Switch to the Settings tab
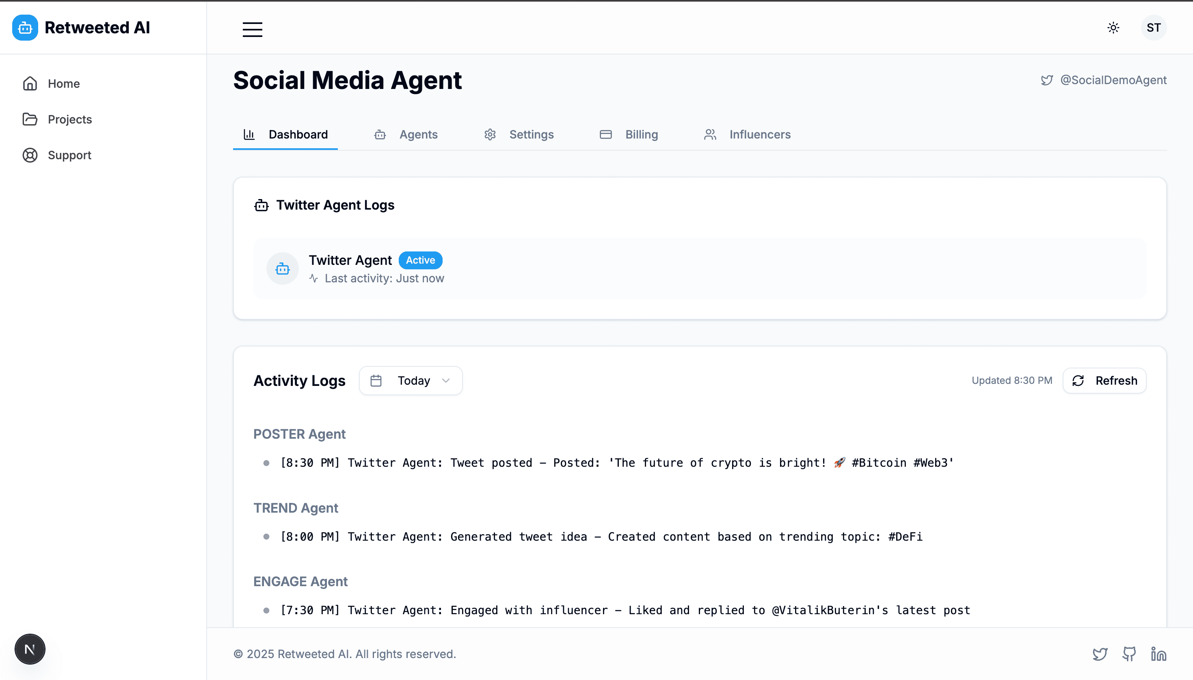 519,134
